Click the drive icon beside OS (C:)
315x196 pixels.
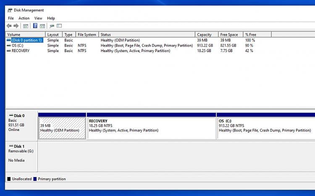[x=9, y=45]
